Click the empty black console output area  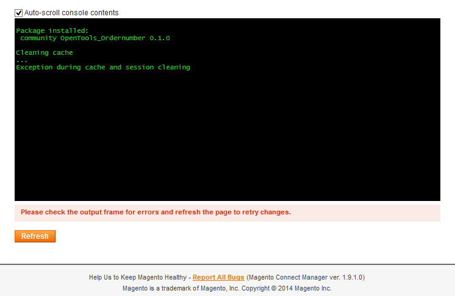(x=227, y=140)
